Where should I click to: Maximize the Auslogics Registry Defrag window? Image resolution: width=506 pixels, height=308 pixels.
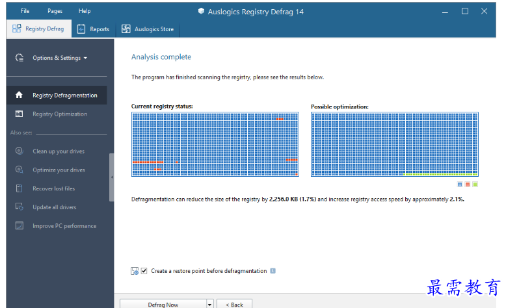(x=465, y=11)
